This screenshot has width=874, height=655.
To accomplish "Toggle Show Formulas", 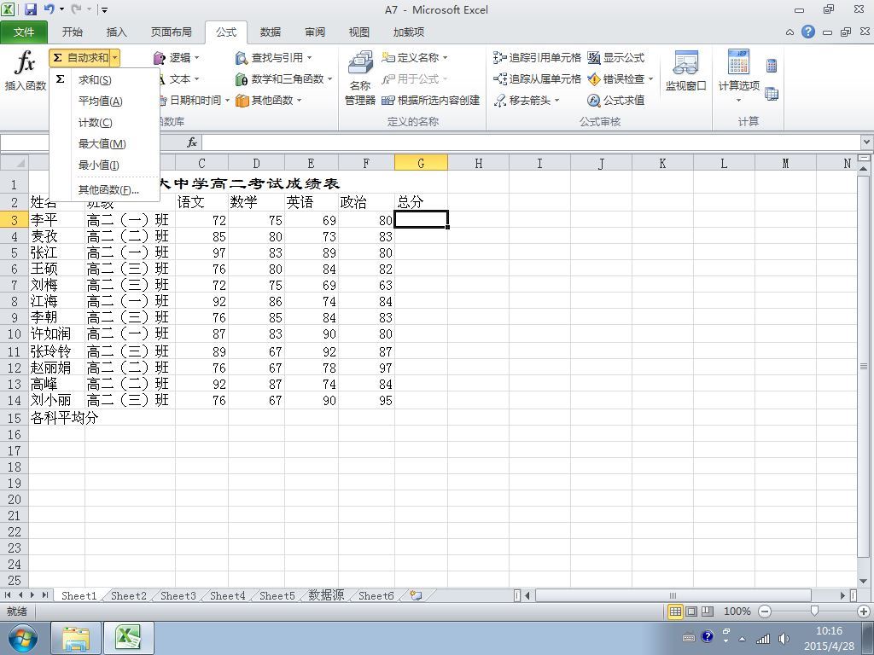I will (x=616, y=57).
